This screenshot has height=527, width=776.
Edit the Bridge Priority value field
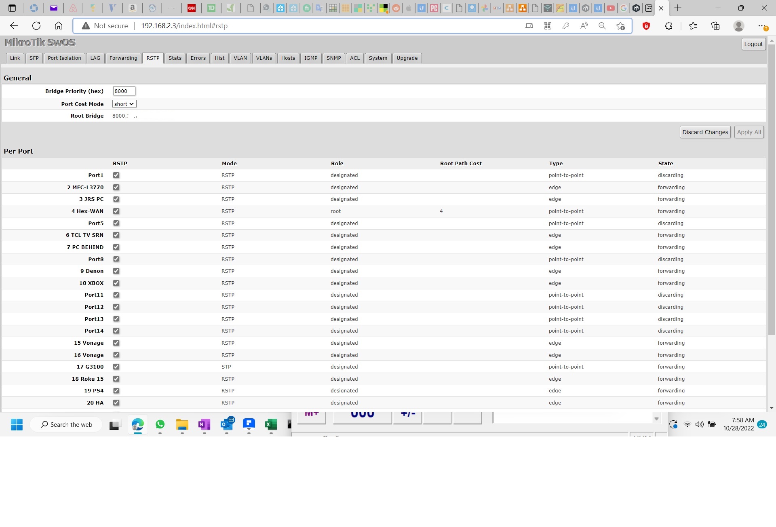[124, 91]
